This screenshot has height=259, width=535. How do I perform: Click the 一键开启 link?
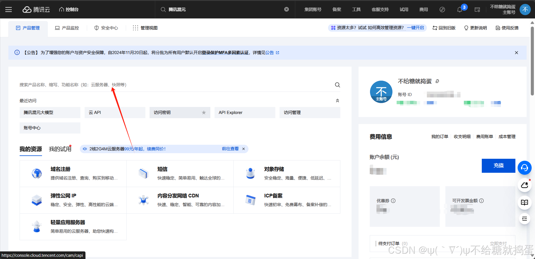pyautogui.click(x=415, y=28)
